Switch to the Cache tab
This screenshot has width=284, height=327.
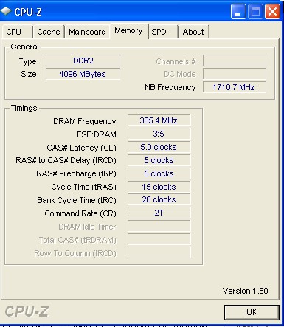[49, 32]
